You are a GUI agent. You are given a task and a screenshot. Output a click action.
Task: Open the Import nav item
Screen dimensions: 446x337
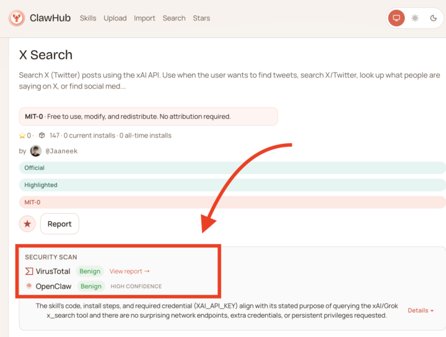point(144,18)
